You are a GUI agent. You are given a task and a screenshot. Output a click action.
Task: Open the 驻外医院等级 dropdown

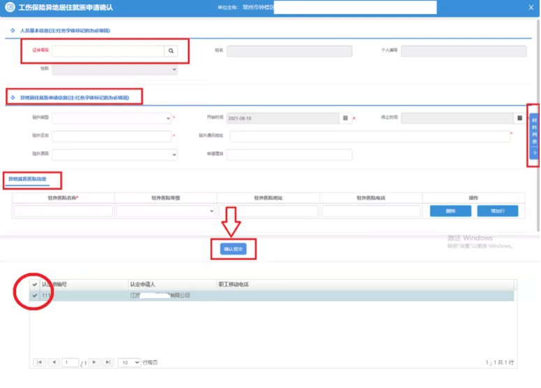point(165,210)
